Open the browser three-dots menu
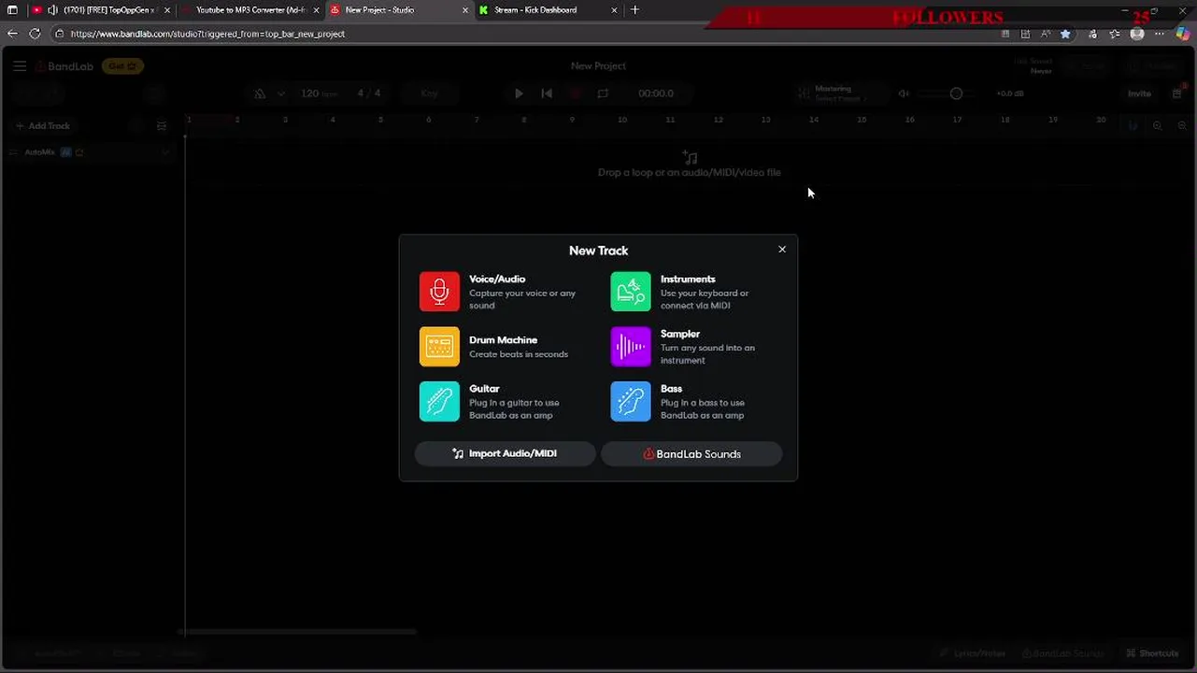This screenshot has height=673, width=1197. click(x=1160, y=34)
